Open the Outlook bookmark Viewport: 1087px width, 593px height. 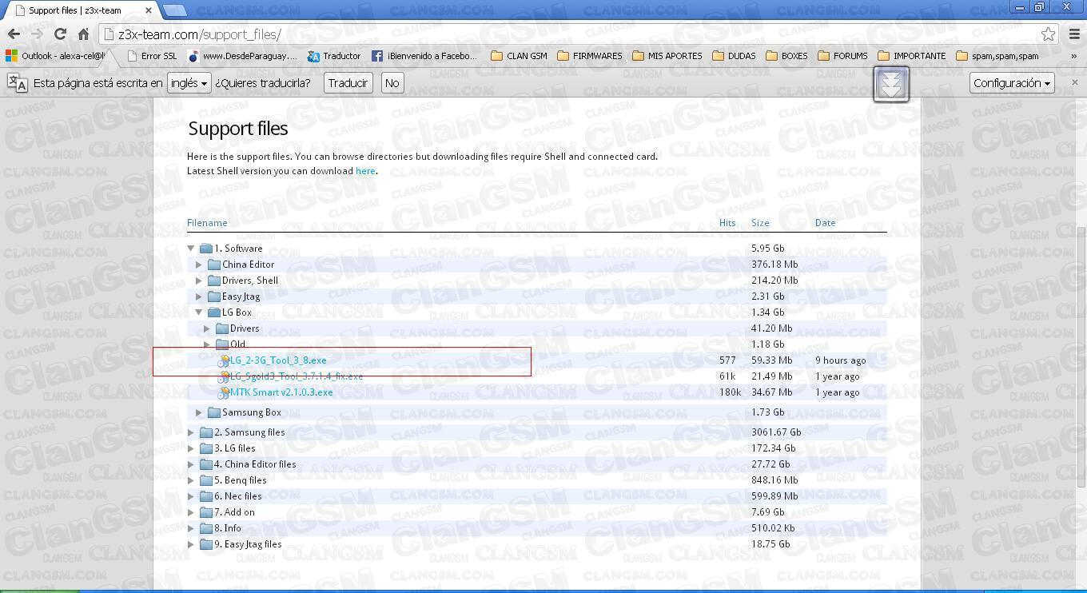click(x=55, y=56)
